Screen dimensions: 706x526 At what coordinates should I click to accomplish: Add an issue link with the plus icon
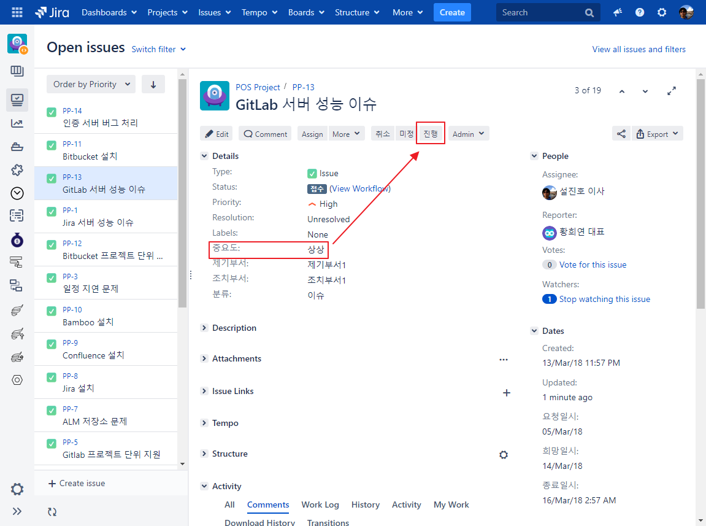507,393
